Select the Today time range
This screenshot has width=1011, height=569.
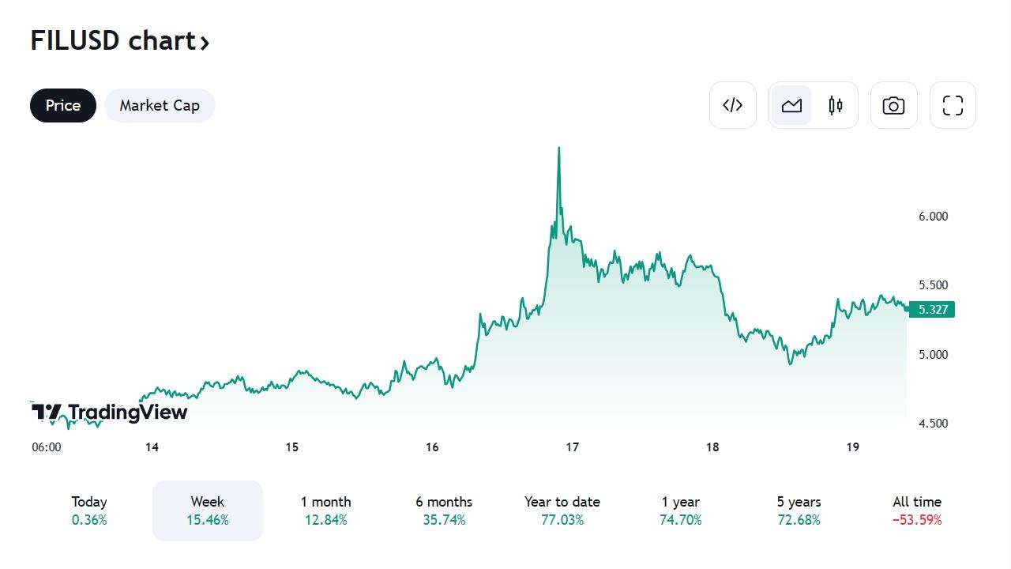(x=89, y=511)
